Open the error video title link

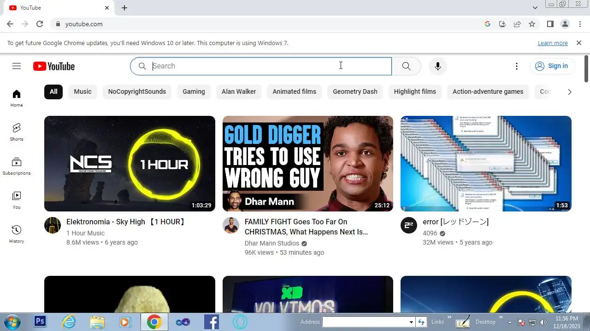(x=456, y=222)
